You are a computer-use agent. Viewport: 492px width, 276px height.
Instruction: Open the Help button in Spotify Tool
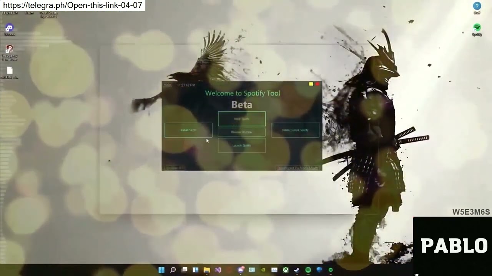pos(167,85)
